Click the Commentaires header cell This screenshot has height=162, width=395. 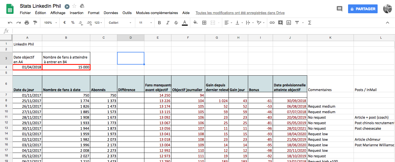pos(330,84)
